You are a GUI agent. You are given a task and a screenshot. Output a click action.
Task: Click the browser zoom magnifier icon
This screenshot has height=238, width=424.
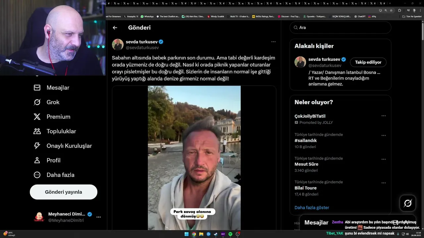tap(386, 10)
